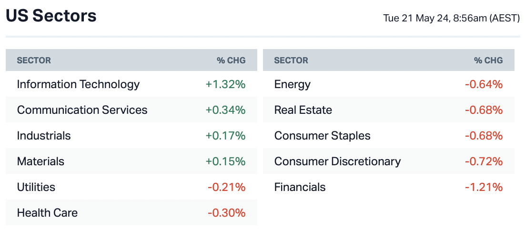Click Energy's -0.64% change value
The height and width of the screenshot is (240, 525).
click(x=484, y=84)
